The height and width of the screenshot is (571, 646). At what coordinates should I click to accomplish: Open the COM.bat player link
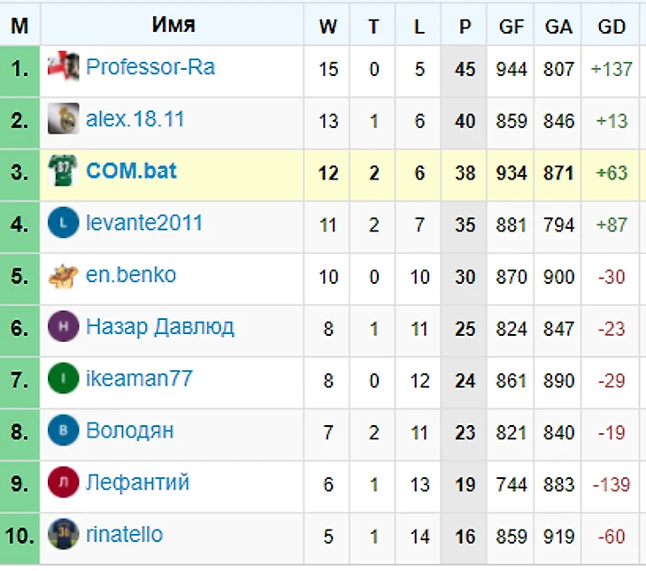131,171
